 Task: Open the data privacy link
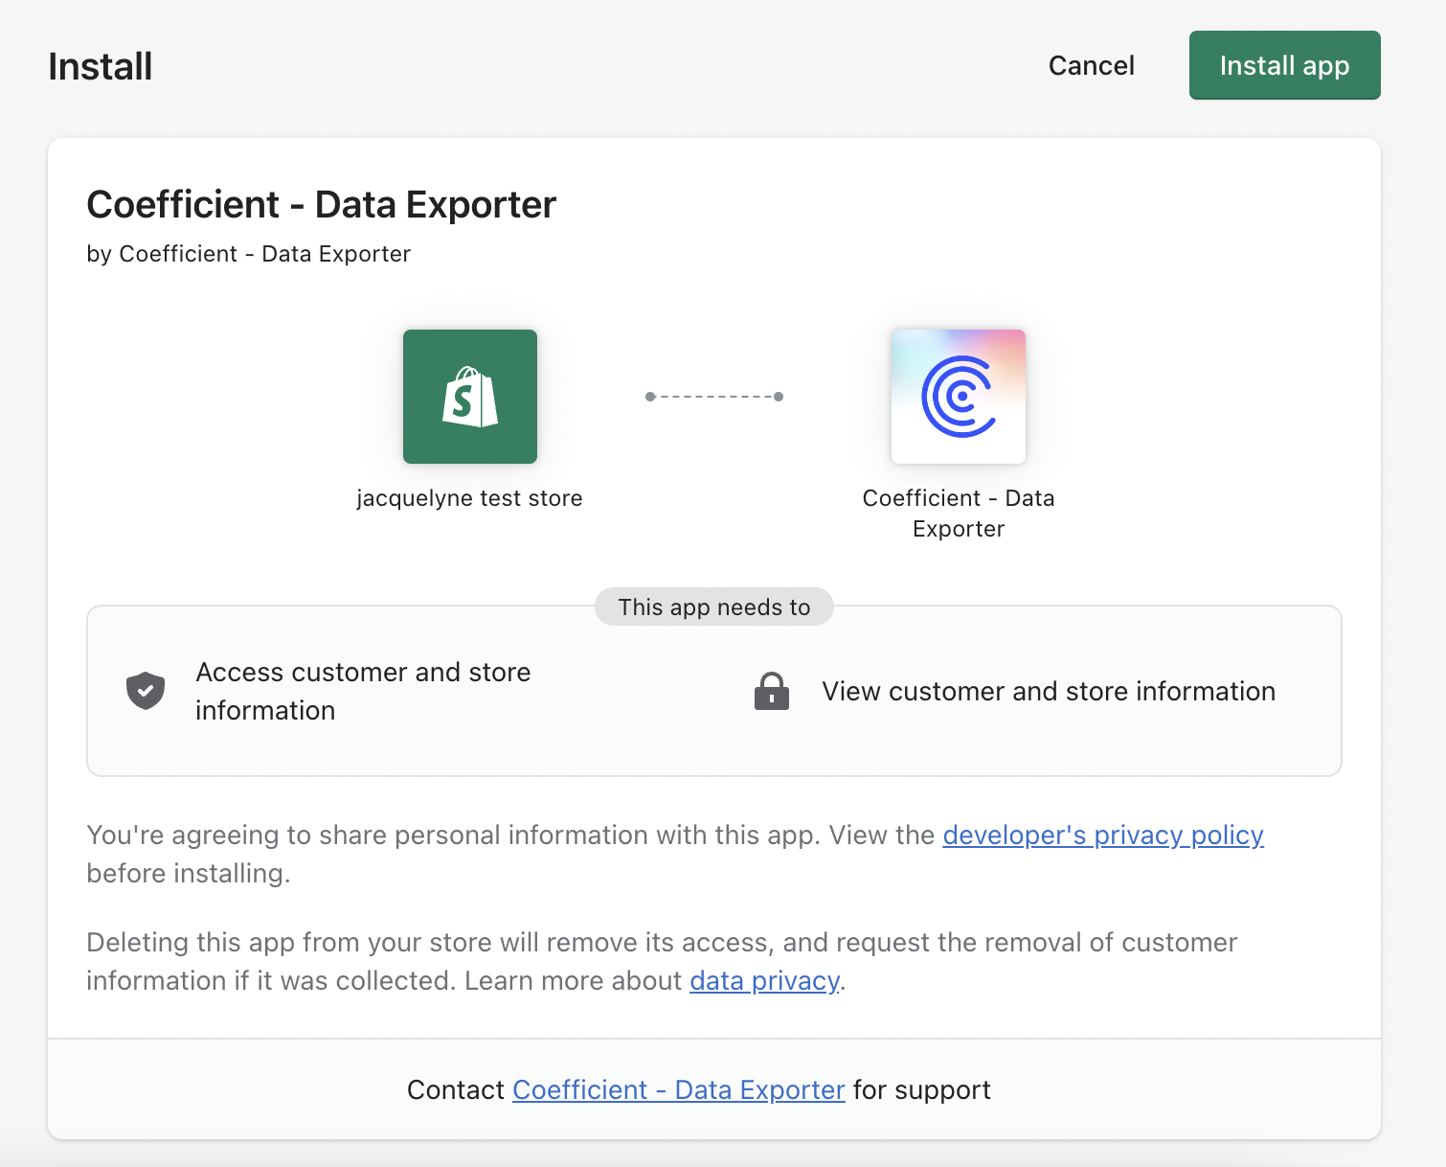click(x=764, y=981)
